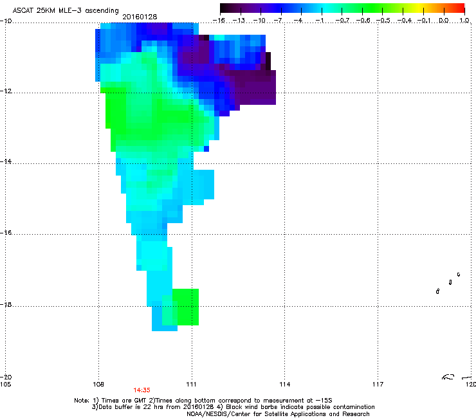476x418 pixels.
Task: Click the -0.5 colorbar tick label
Action: [x=383, y=21]
